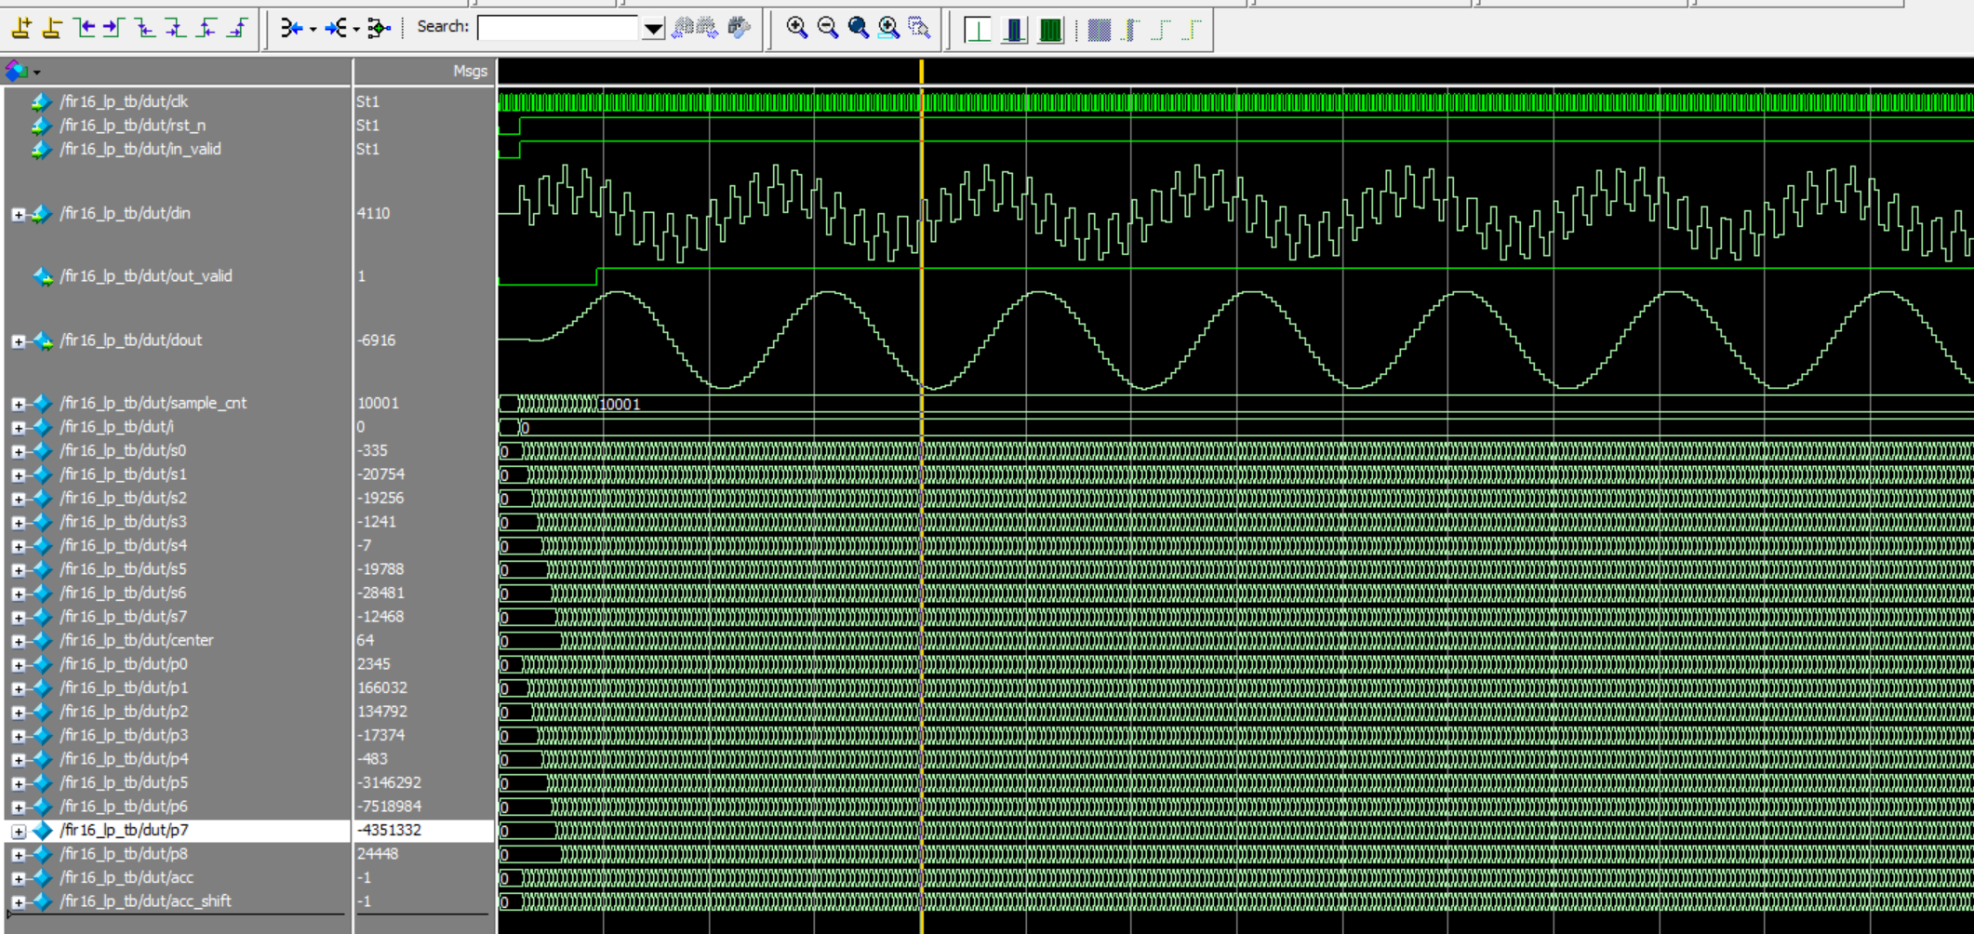Expand the sample_cnt signal
This screenshot has width=1974, height=934.
coord(18,404)
